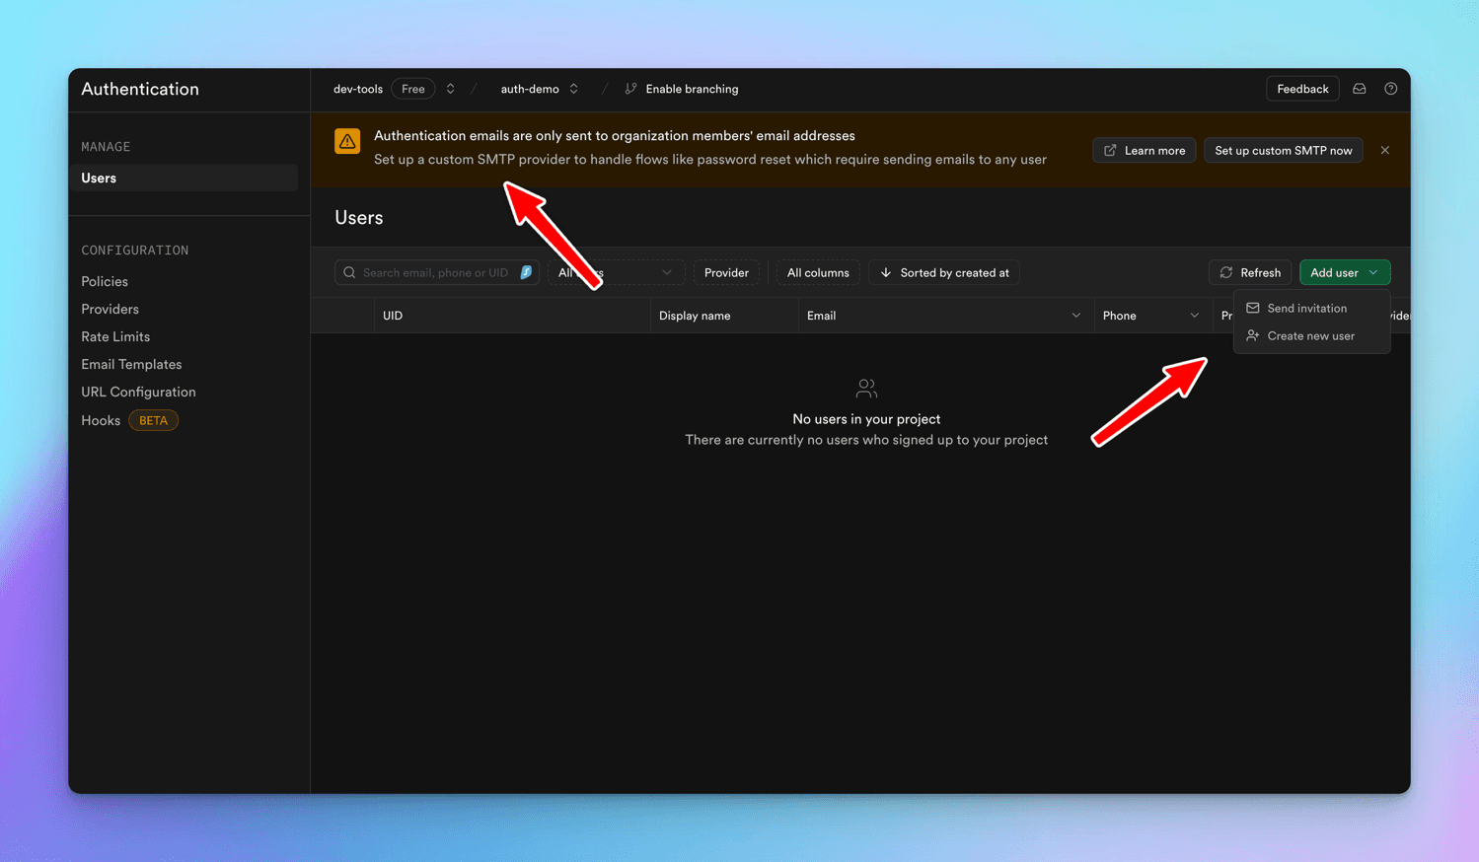Click the external link icon in Learn more
Image resolution: width=1479 pixels, height=862 pixels.
(1110, 150)
